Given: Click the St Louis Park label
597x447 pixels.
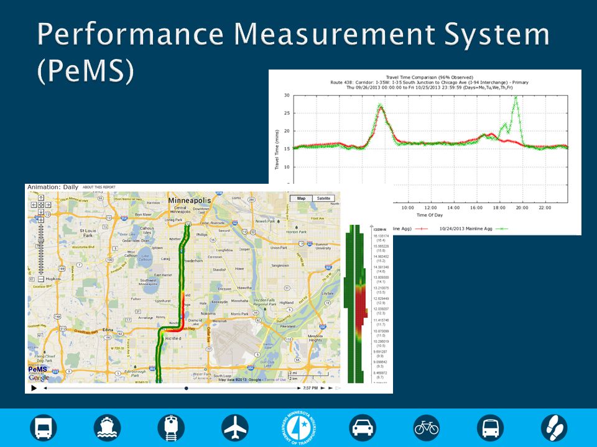Looking at the screenshot, I should pos(88,233).
